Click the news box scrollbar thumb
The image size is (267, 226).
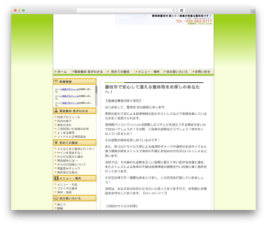pos(96,89)
